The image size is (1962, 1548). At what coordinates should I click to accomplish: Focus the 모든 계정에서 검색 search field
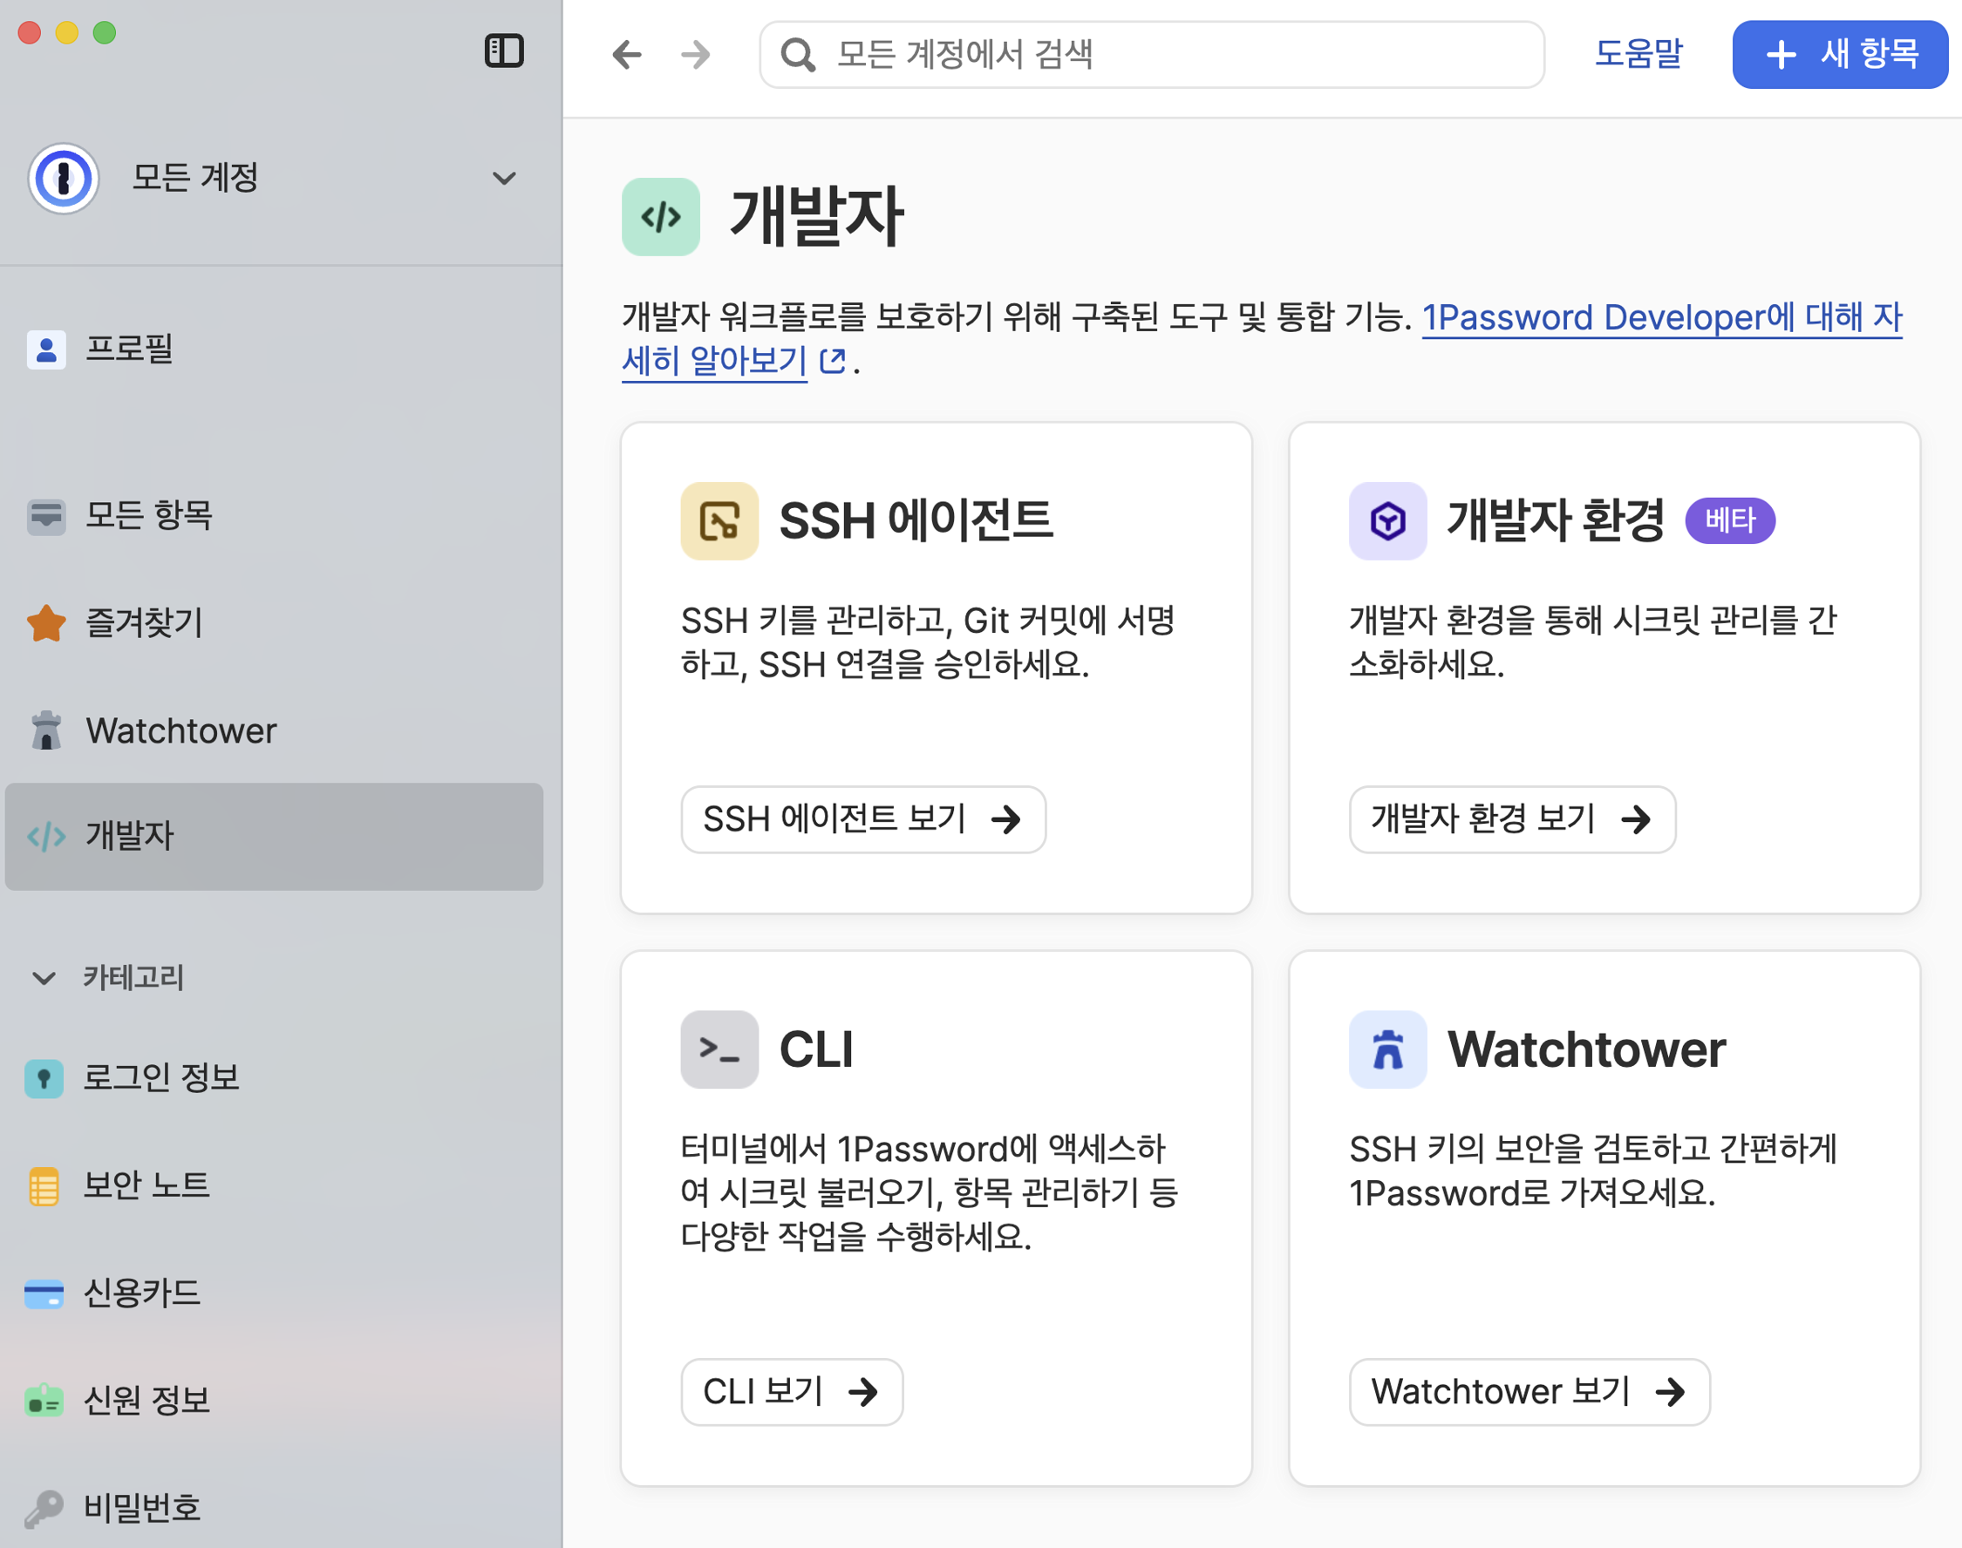click(1151, 54)
